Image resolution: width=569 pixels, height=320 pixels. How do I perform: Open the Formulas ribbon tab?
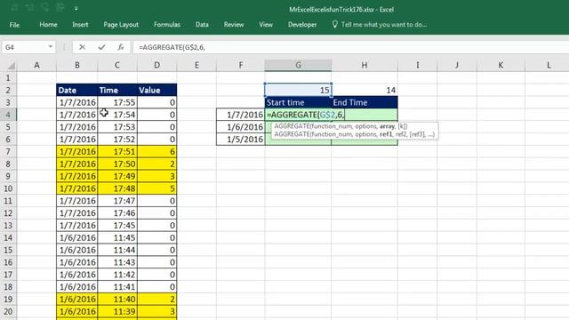click(167, 25)
